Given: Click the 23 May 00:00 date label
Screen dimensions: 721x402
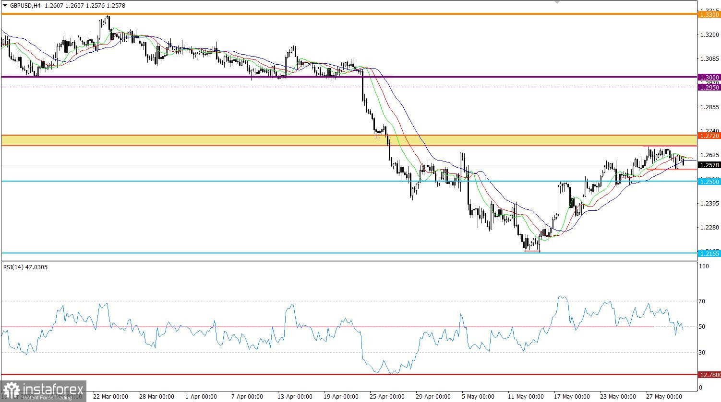Looking at the screenshot, I should [618, 397].
